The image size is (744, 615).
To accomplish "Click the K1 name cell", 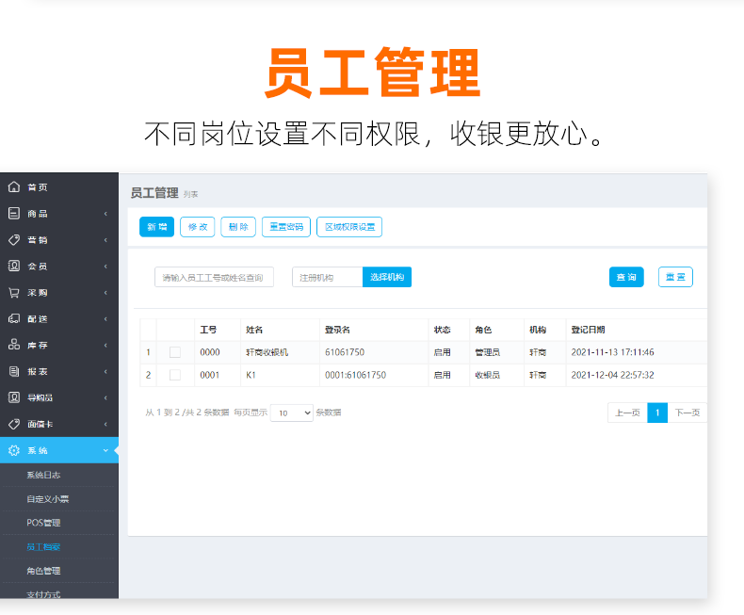I will (x=251, y=375).
